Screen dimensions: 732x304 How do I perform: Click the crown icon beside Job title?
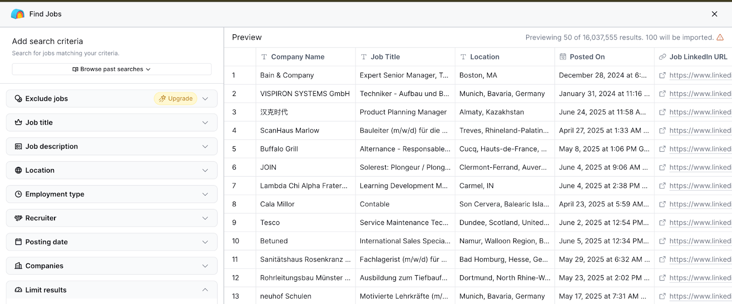pos(18,123)
